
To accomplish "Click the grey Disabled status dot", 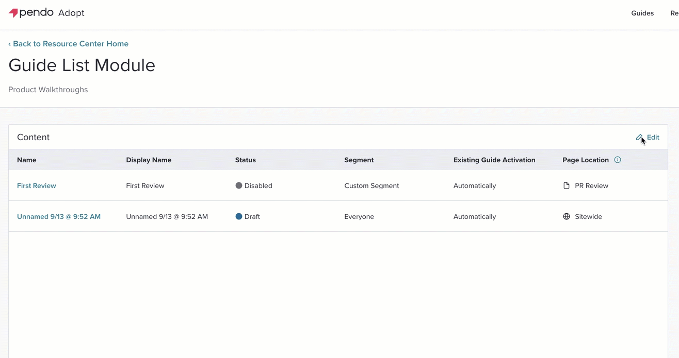I will [x=239, y=185].
